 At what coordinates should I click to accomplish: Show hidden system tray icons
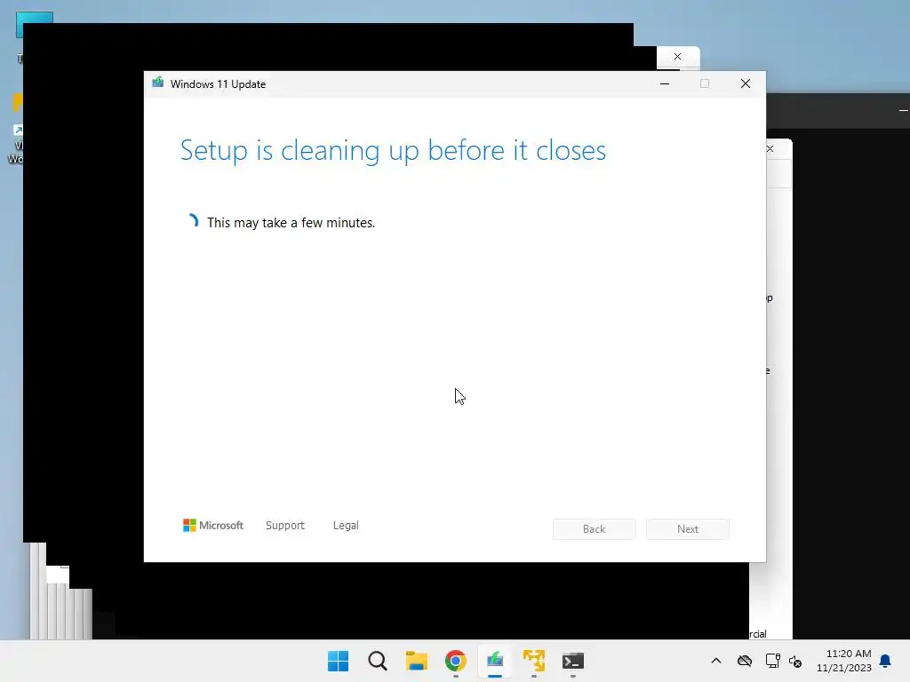(716, 661)
